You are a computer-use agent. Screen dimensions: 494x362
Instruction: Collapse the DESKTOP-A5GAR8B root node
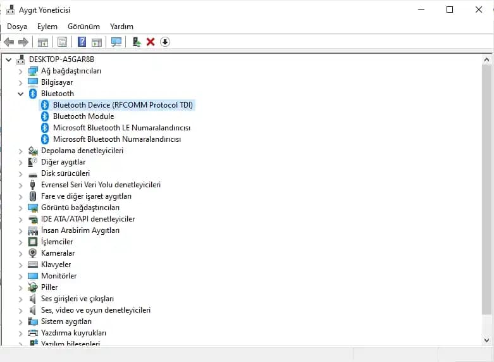(9, 59)
